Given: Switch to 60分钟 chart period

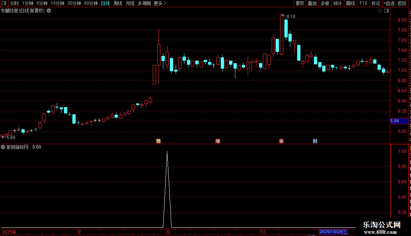Looking at the screenshot, I should 91,3.
